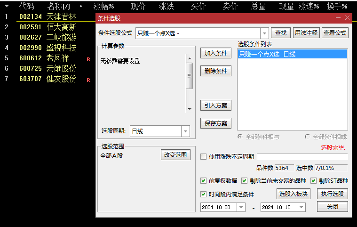
Task: Toggle 时间段内满足条件 checkbox
Action: coord(203,194)
